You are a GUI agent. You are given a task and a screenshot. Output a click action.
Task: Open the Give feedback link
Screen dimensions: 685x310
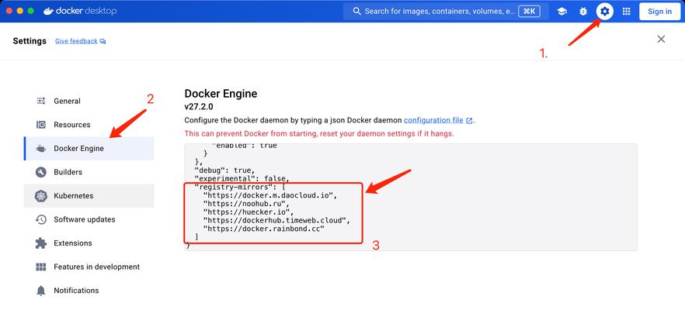[76, 41]
